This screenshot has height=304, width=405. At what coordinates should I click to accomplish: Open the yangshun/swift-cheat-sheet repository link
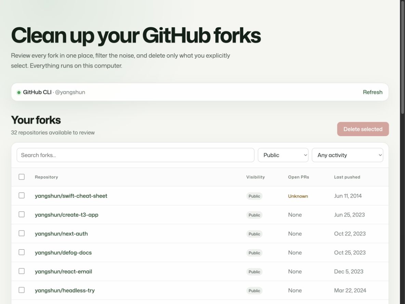coord(71,196)
